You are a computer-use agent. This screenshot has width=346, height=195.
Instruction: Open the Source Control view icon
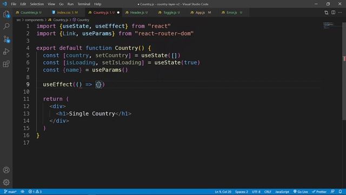pyautogui.click(x=6, y=39)
